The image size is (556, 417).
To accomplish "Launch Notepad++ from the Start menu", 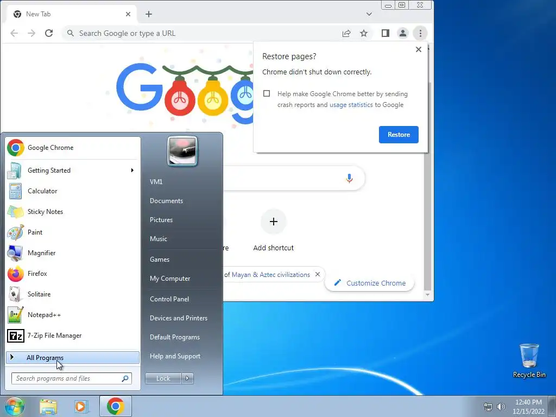I will [73, 315].
